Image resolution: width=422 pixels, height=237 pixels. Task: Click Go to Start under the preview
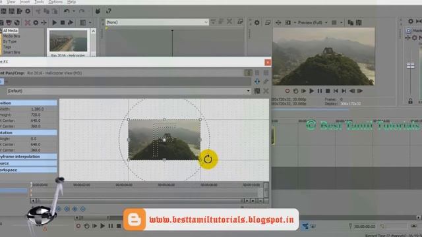tap(336, 91)
